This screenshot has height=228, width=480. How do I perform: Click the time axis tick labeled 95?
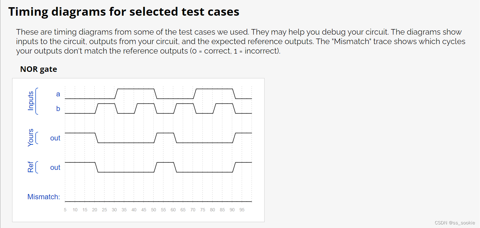tap(242, 210)
